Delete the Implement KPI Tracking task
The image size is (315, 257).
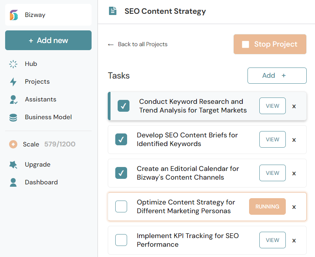click(x=294, y=240)
